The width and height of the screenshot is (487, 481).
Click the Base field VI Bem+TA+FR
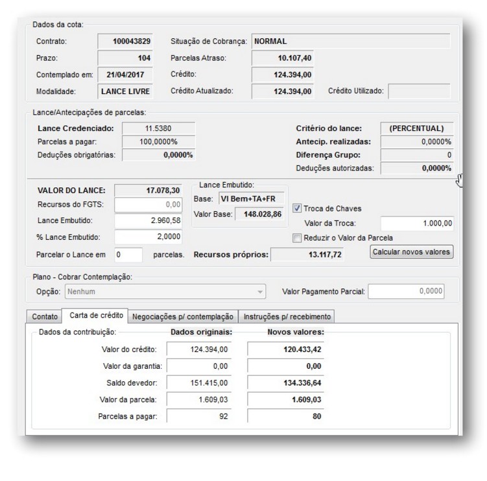pos(251,199)
